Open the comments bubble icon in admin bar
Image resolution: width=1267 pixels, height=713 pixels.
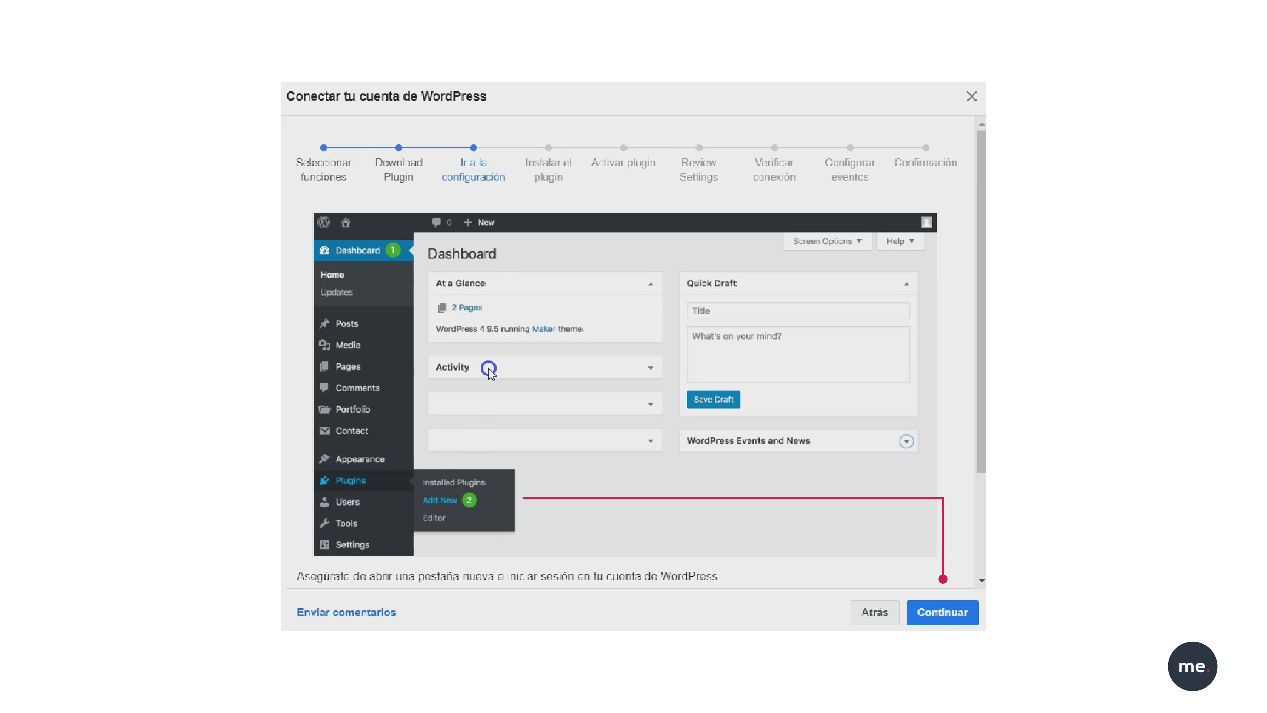[436, 222]
